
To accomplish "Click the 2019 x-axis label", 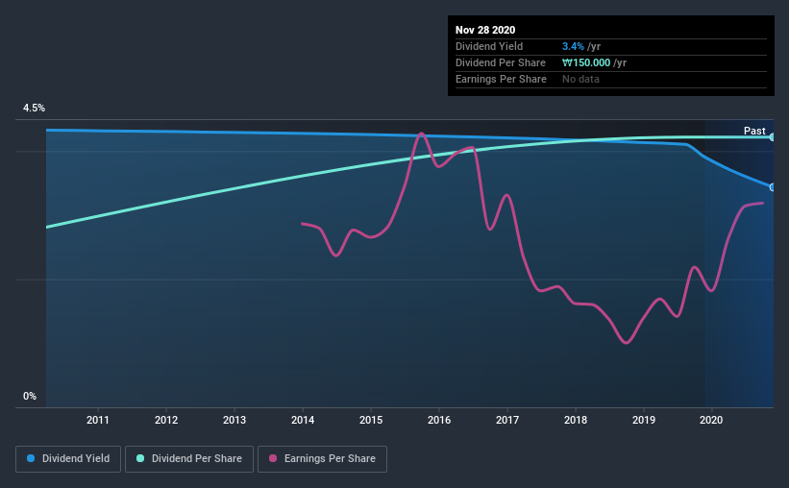I will click(x=644, y=420).
